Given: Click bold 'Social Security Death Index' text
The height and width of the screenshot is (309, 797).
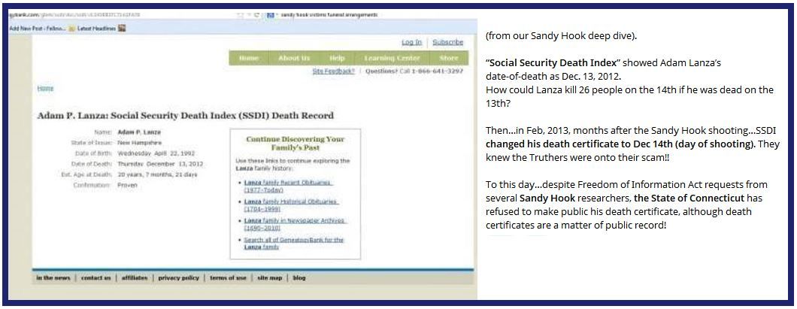Looking at the screenshot, I should click(553, 63).
